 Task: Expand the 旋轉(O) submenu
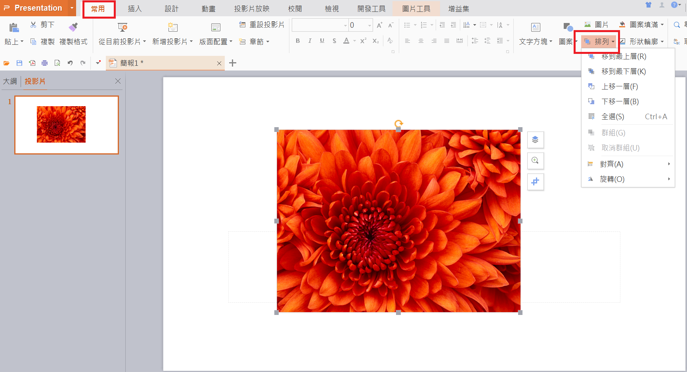(628, 179)
